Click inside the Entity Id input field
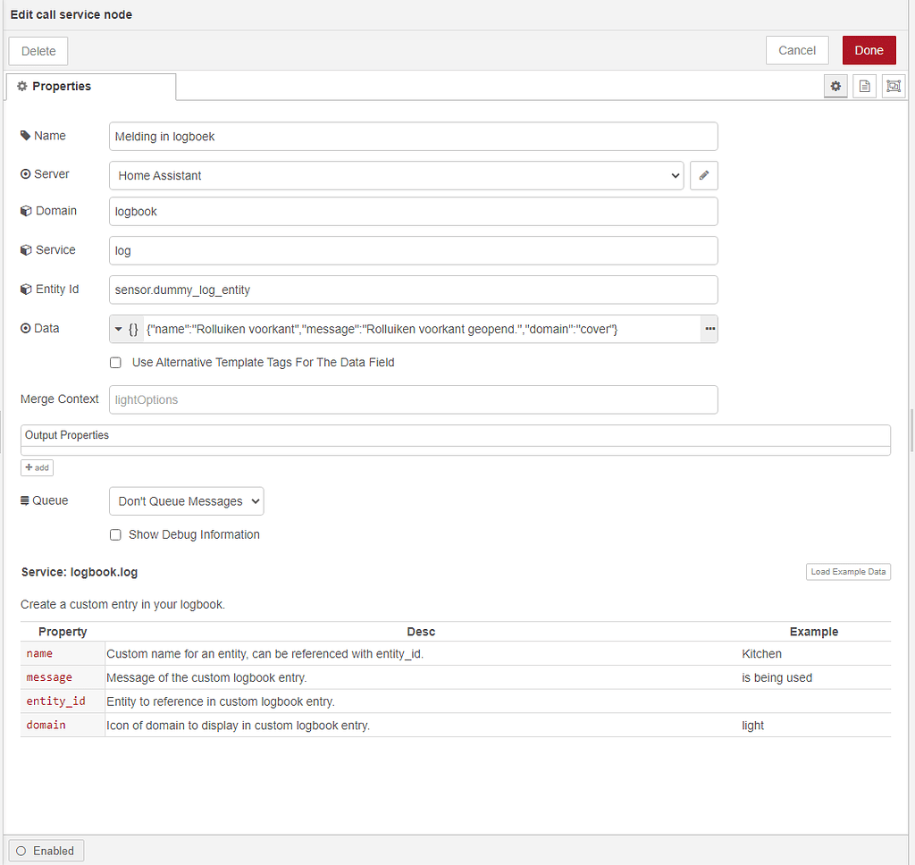 (413, 290)
